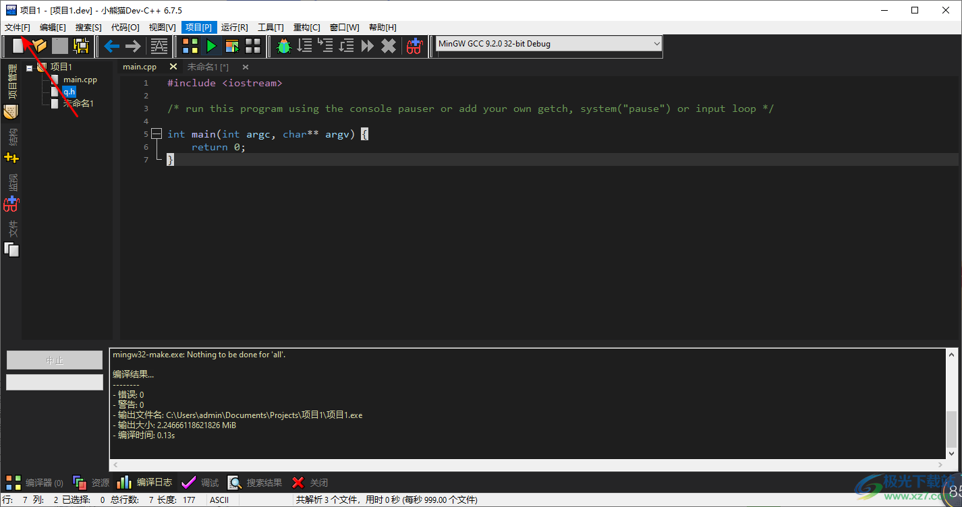The image size is (962, 507).
Task: Open the 搜索[S] menu
Action: (x=88, y=28)
